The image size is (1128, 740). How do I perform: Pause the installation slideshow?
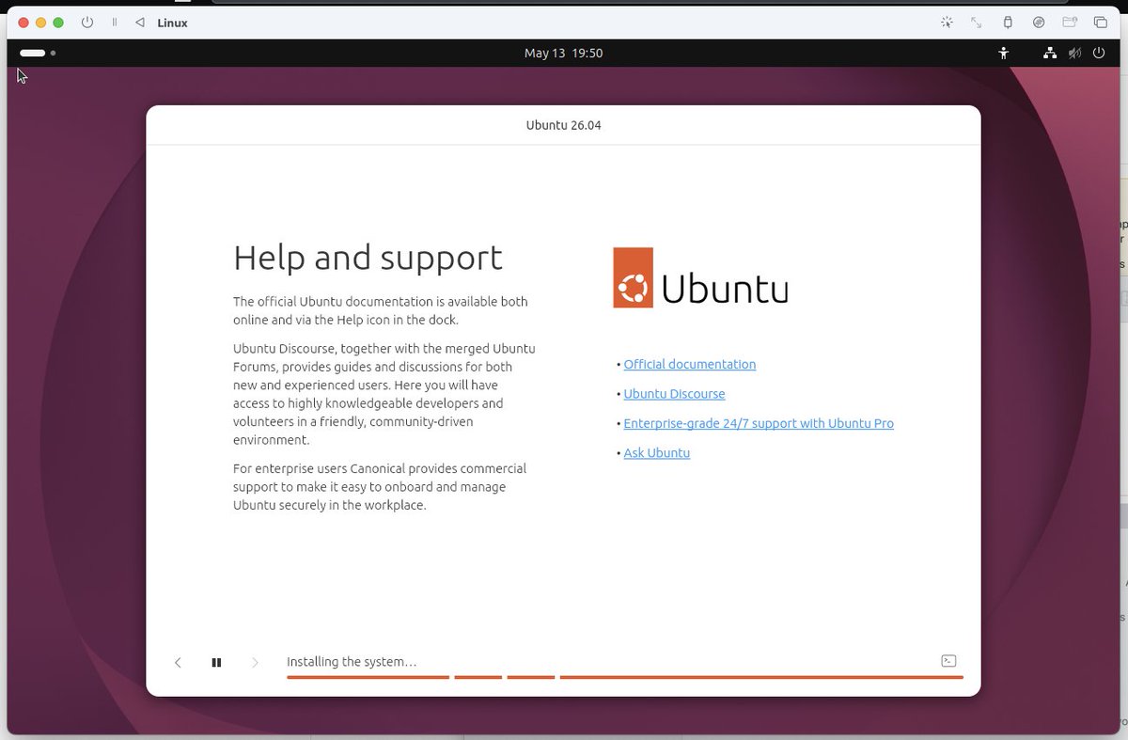[216, 662]
